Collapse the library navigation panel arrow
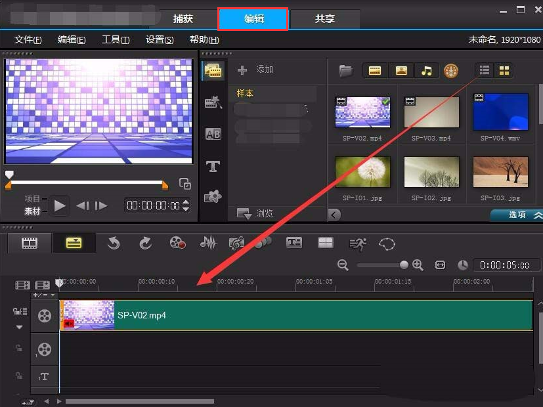 pos(334,215)
